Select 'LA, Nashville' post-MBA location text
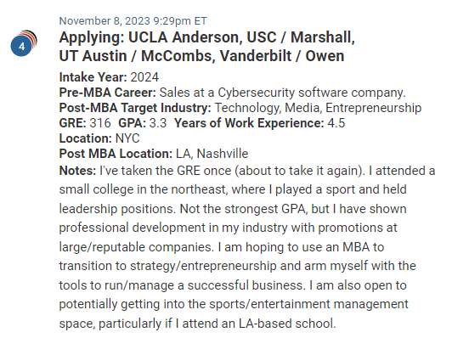Viewport: 469px width, 338px height. coord(212,154)
